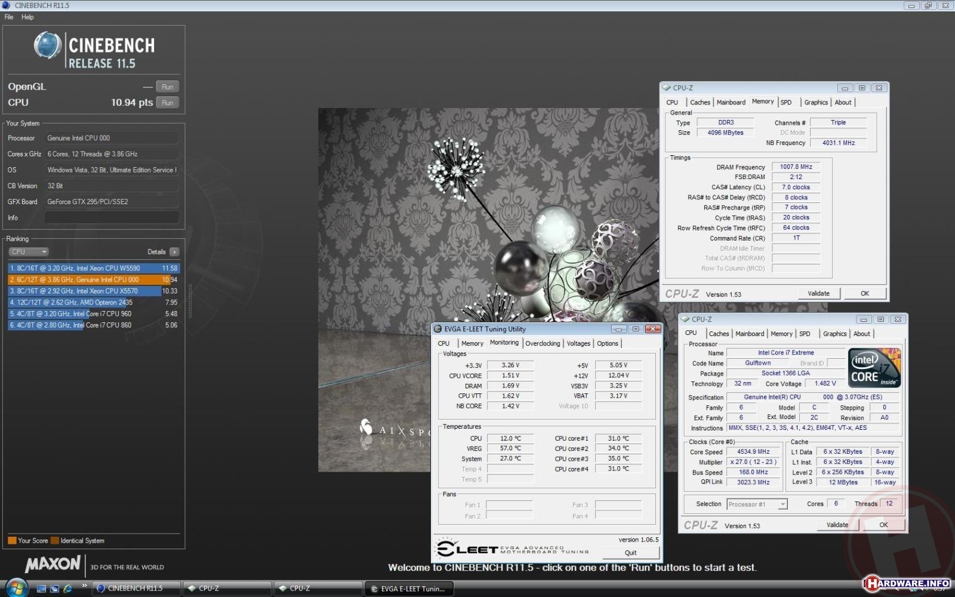Screen dimensions: 955x597
Task: Click the panel splitter grip handle
Action: [x=190, y=300]
